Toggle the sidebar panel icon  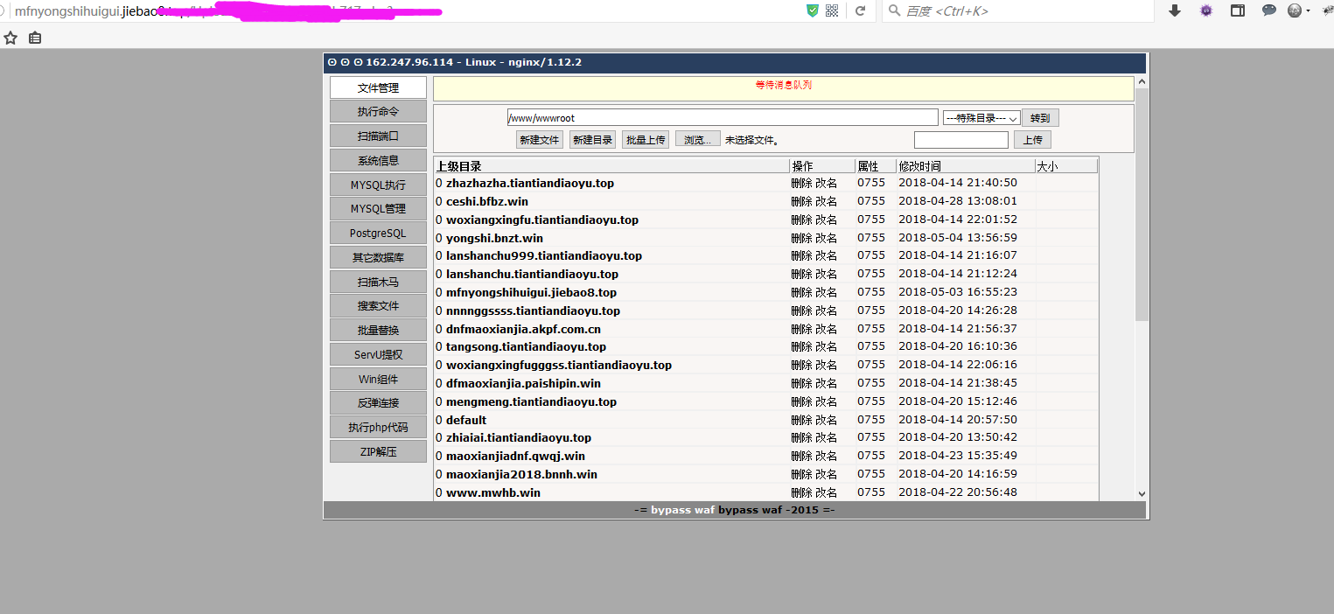click(1238, 10)
